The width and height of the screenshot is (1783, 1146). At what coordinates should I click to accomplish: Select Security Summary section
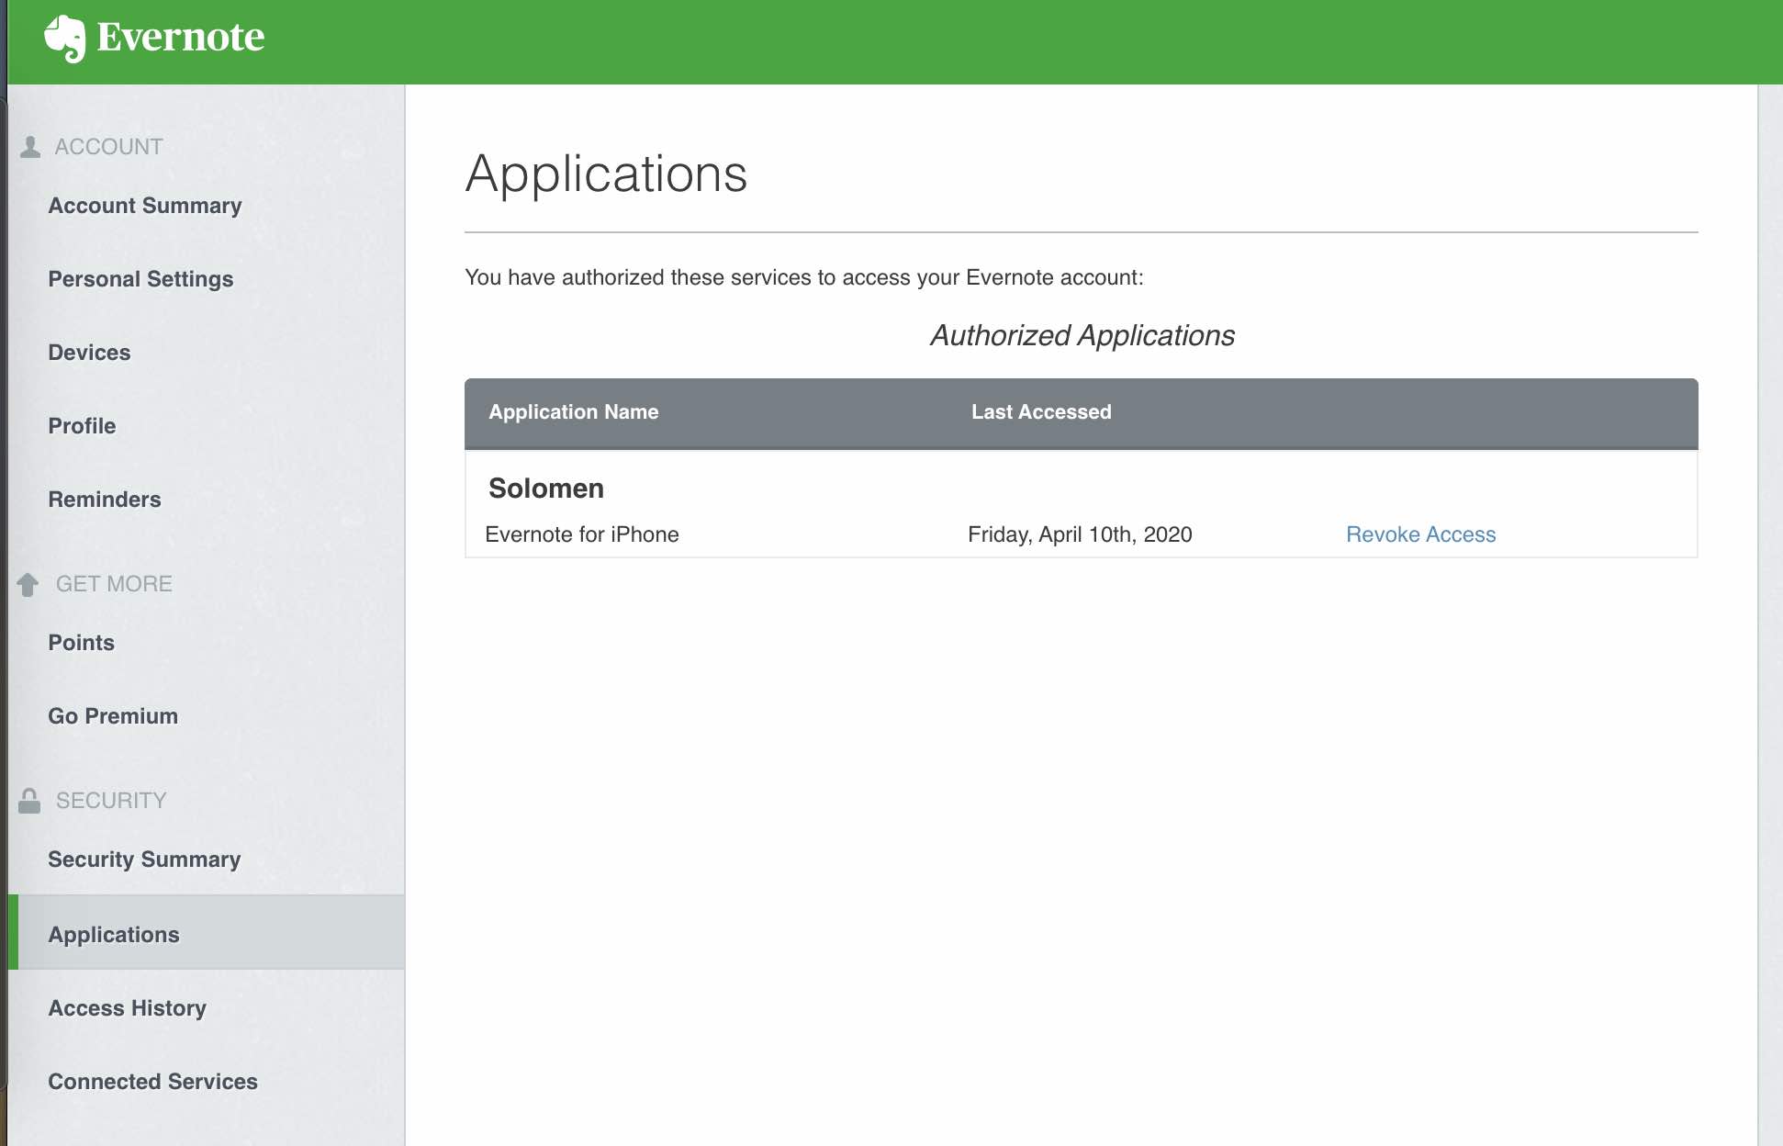(x=144, y=858)
